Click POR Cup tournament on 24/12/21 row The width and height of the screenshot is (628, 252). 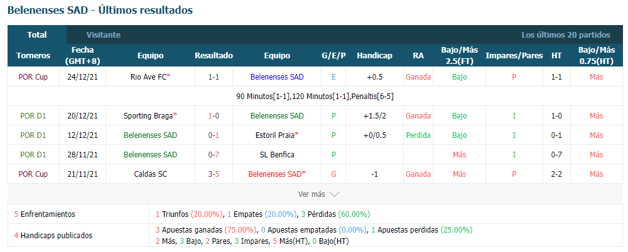coord(33,77)
